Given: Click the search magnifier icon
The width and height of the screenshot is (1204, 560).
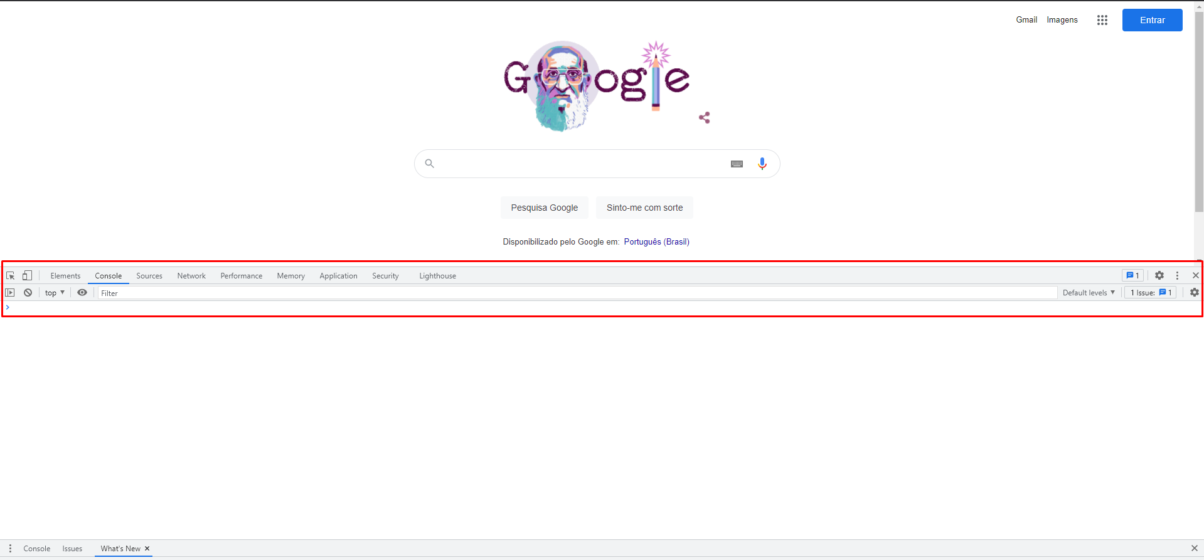Looking at the screenshot, I should click(429, 163).
